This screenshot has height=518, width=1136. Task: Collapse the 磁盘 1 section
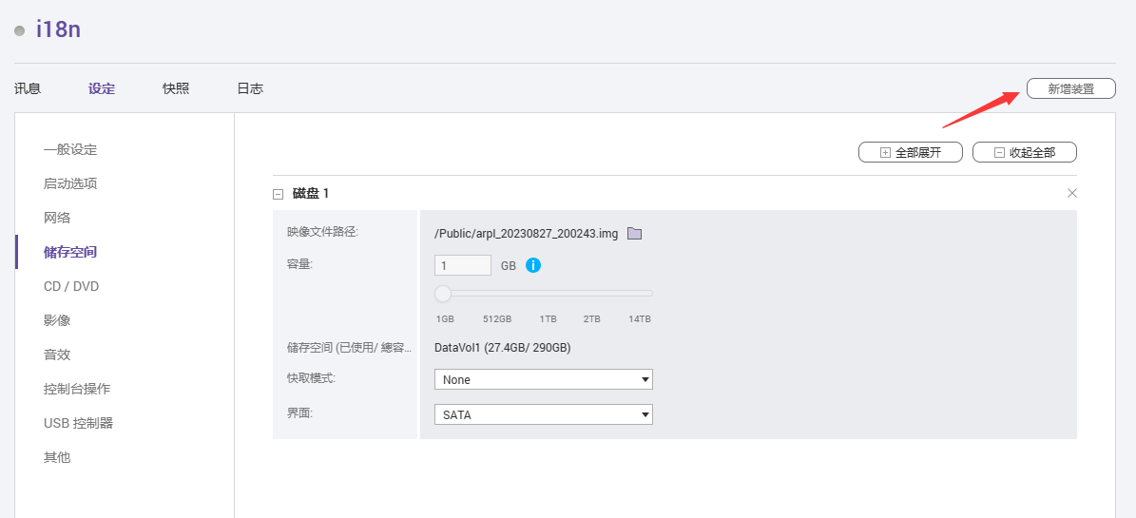click(x=278, y=194)
